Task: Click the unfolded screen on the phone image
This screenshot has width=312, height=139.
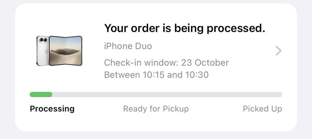Action: 66,51
